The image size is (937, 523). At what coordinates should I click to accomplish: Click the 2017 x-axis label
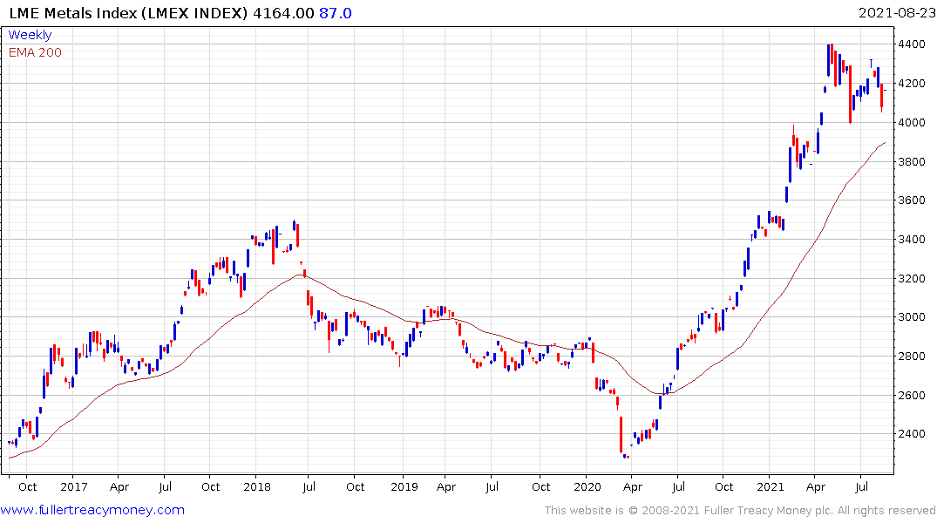pos(73,486)
